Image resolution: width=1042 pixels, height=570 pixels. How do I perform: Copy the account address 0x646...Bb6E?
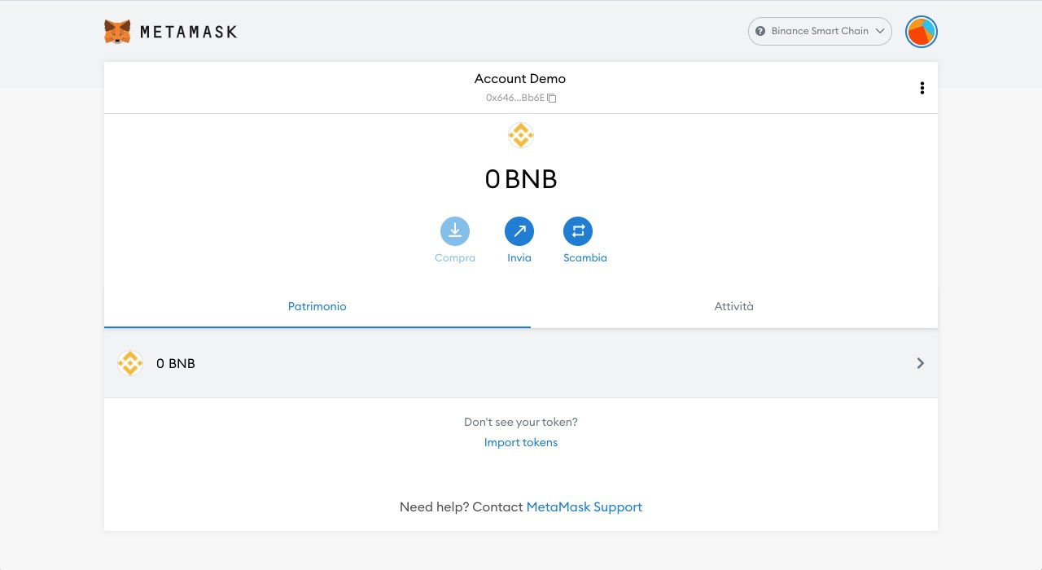pyautogui.click(x=521, y=98)
